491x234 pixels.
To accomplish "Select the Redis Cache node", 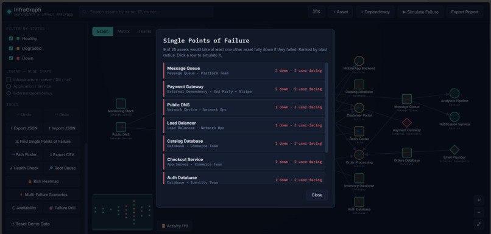I will [x=359, y=131].
